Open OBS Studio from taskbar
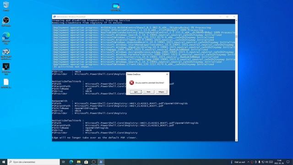 tap(93, 162)
